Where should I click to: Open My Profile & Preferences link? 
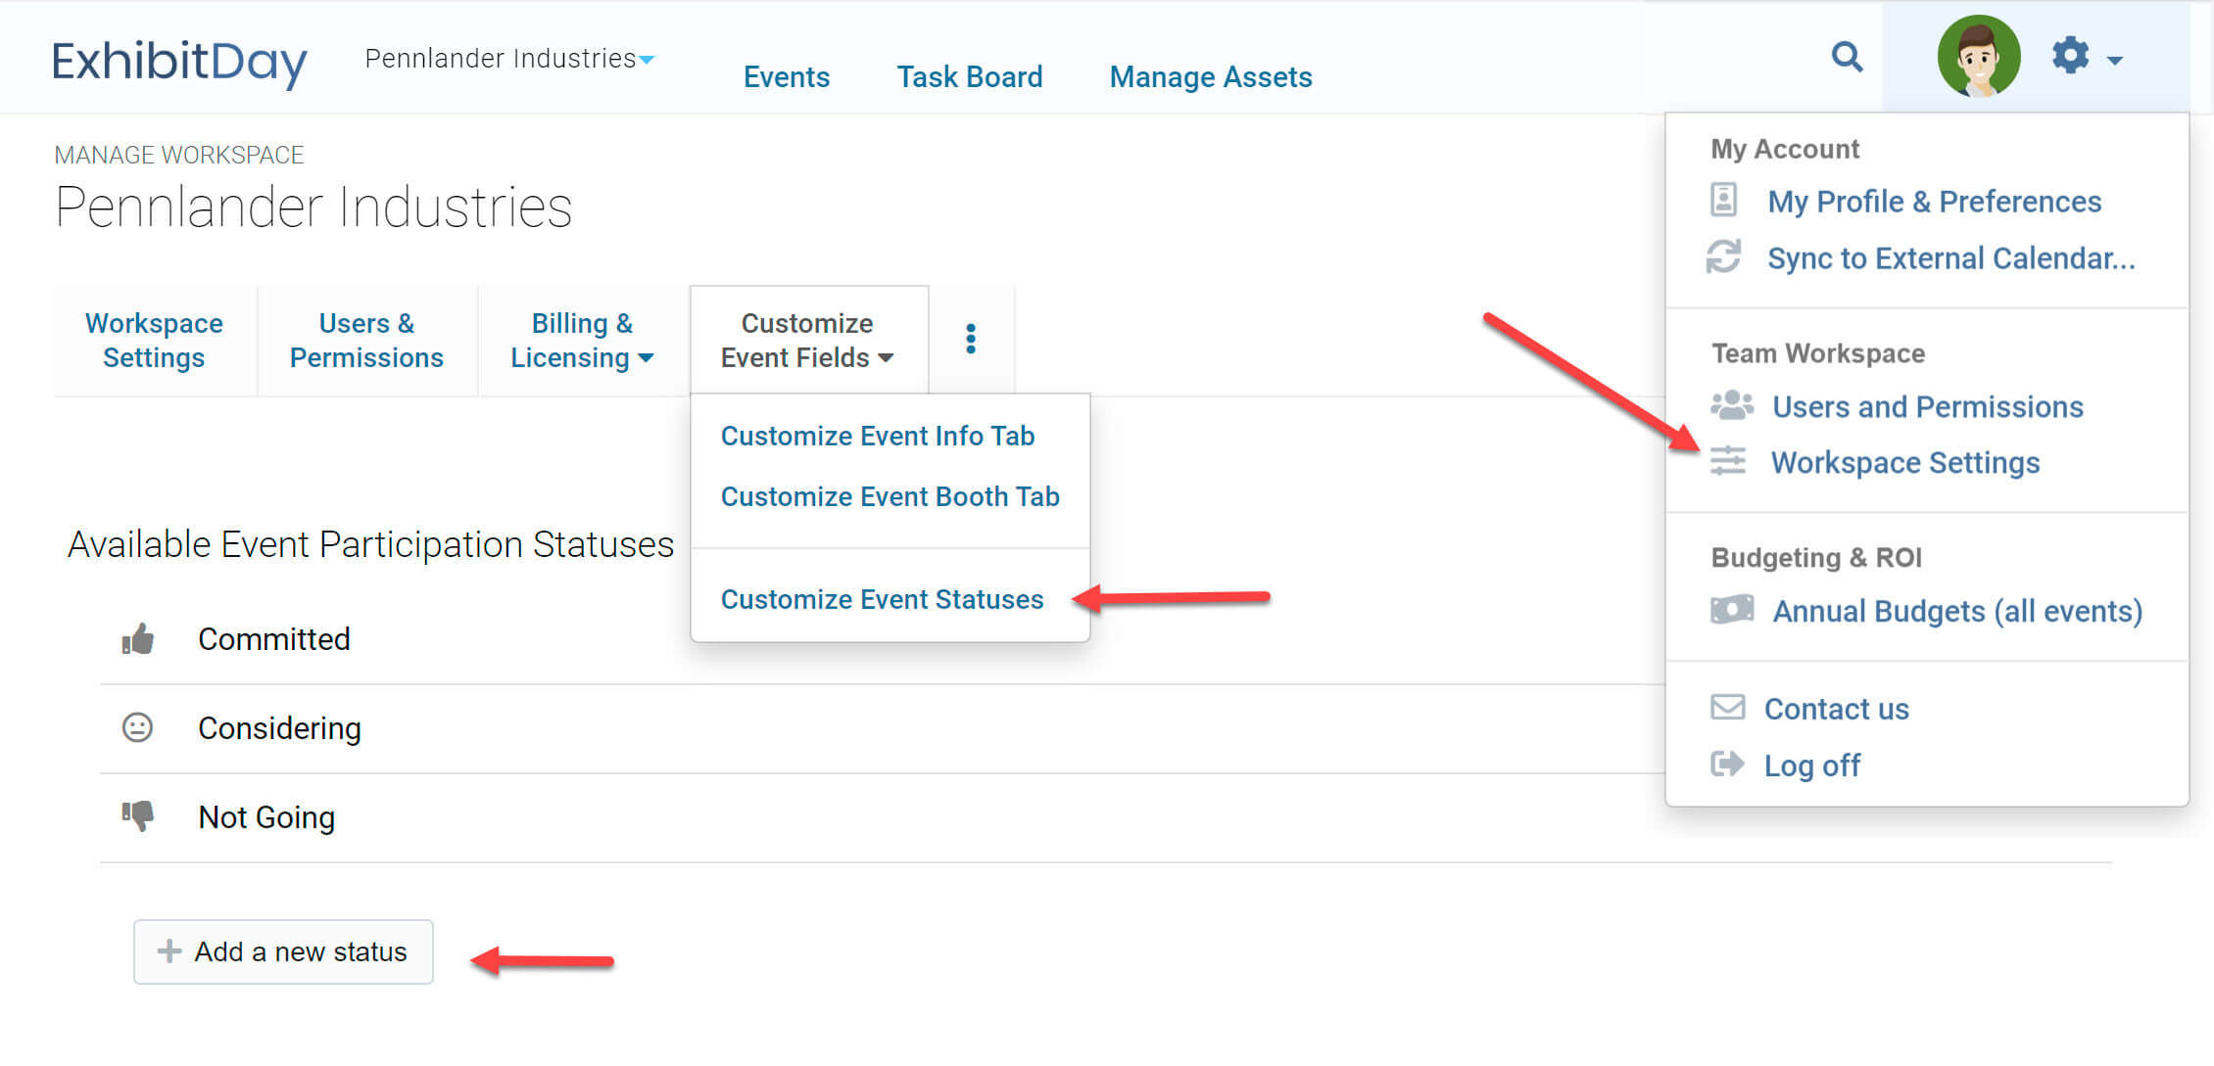1934,202
